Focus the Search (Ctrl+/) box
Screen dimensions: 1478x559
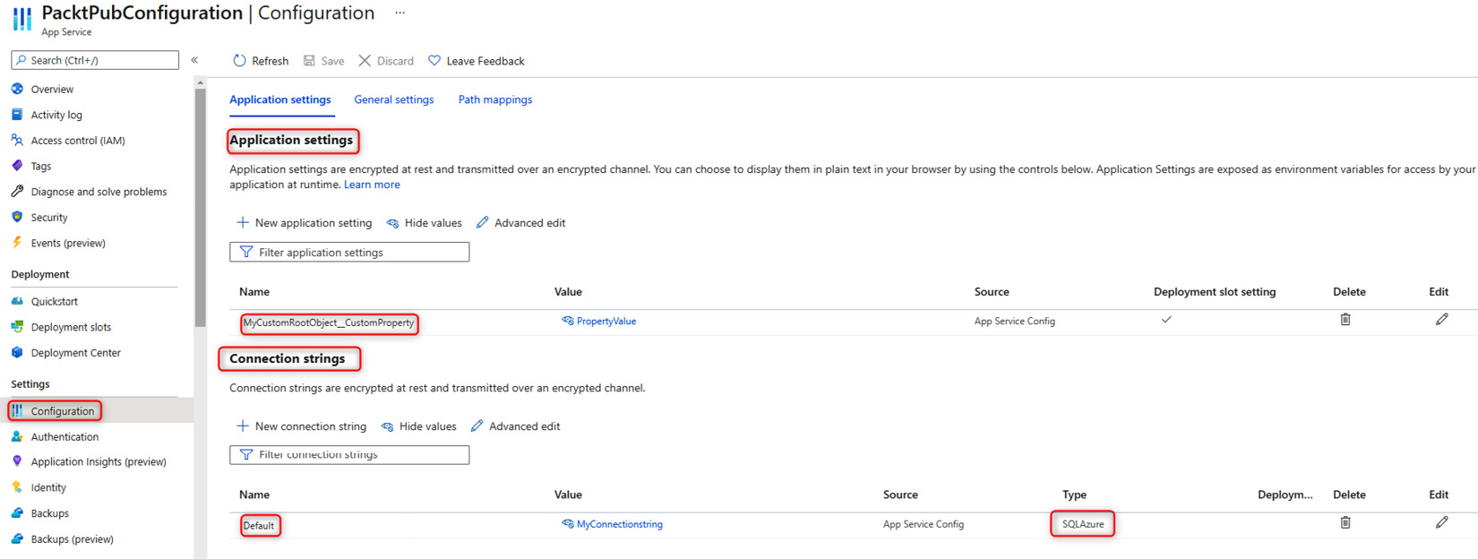(x=95, y=60)
